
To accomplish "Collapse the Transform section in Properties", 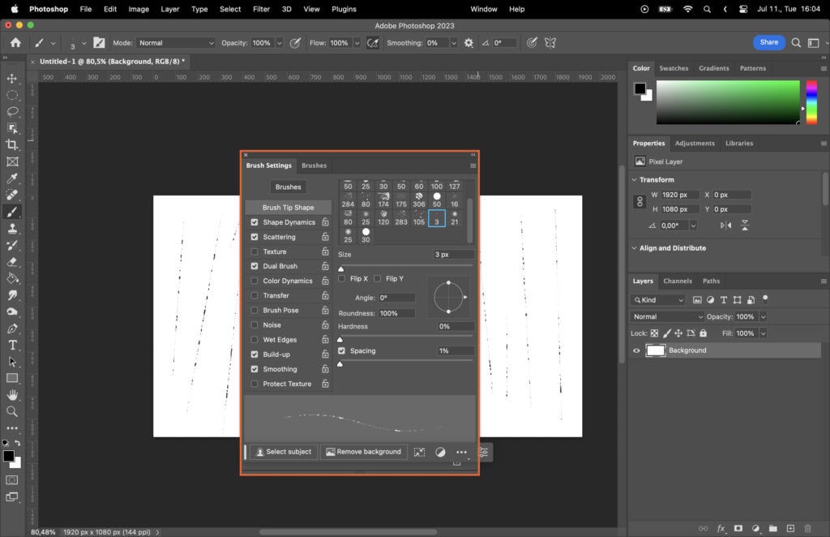I will 635,179.
